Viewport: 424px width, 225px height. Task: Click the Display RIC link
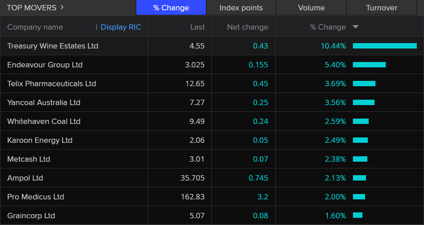(x=121, y=27)
